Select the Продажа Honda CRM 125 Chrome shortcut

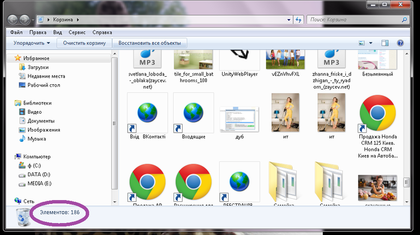click(377, 126)
